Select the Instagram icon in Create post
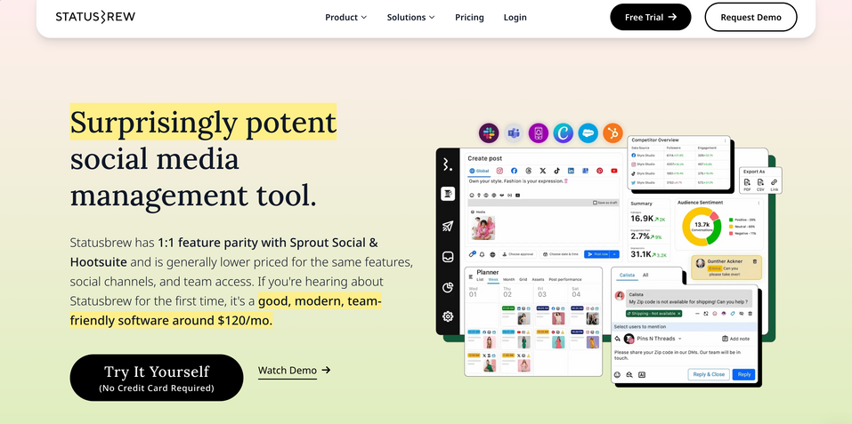The image size is (852, 424). pyautogui.click(x=499, y=171)
